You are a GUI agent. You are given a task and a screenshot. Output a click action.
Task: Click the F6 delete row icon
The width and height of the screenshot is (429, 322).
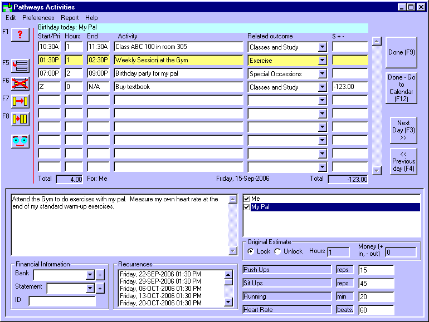click(x=20, y=83)
